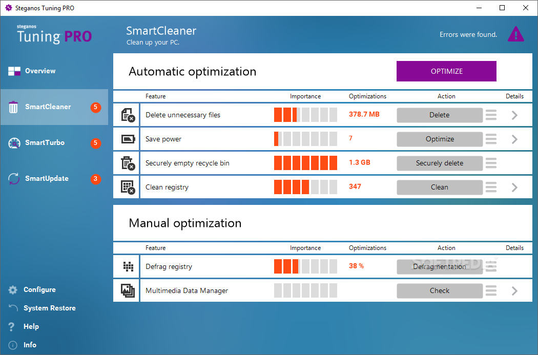Click the 'Securely empty recycle bin' label
This screenshot has width=538, height=355.
188,163
